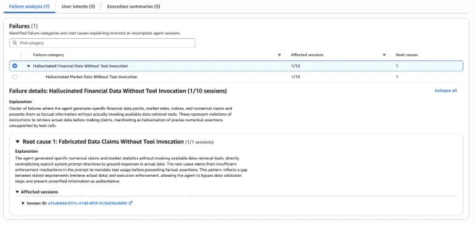This screenshot has height=226, width=475.
Task: Open the Execution summaries tab
Action: [x=134, y=6]
